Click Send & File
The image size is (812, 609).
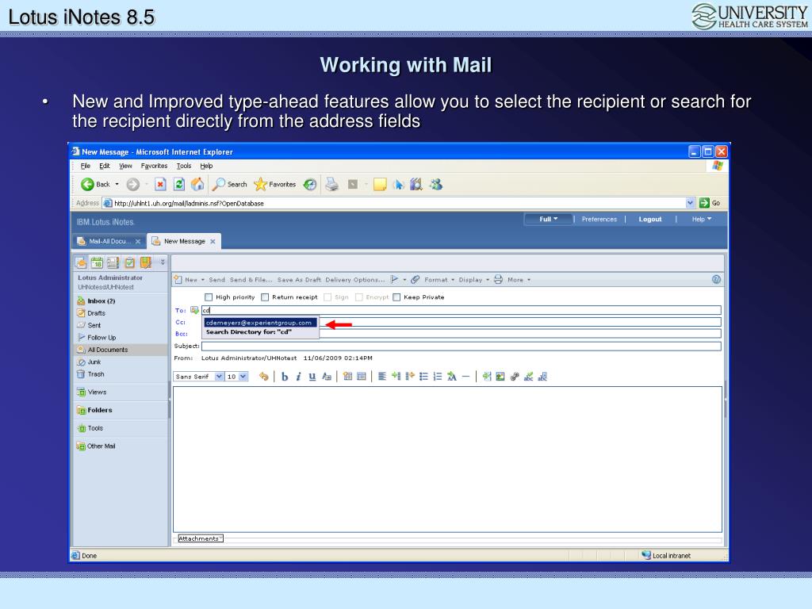click(x=251, y=280)
